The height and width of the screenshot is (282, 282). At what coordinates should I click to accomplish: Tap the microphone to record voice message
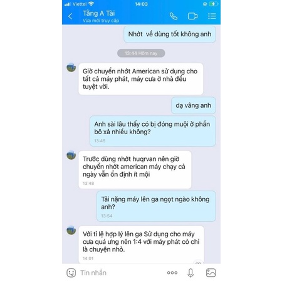191,273
